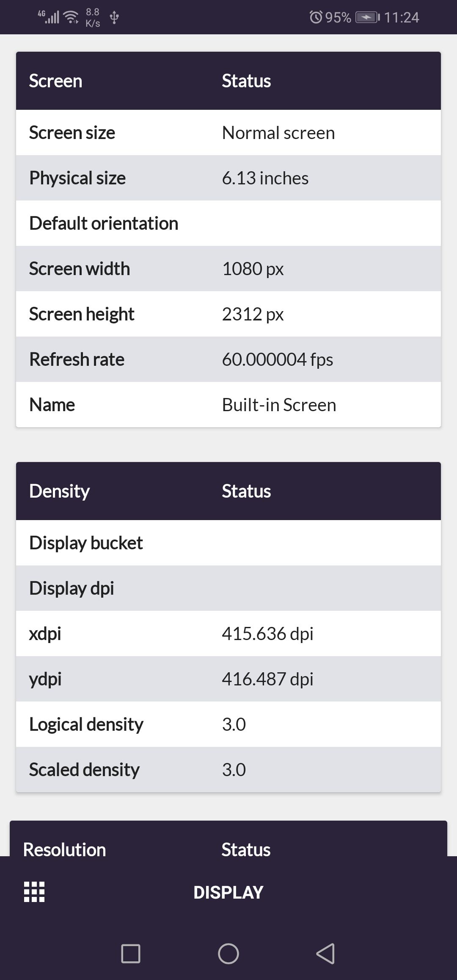Viewport: 457px width, 980px height.
Task: Tap the Android back triangle
Action: 325,954
